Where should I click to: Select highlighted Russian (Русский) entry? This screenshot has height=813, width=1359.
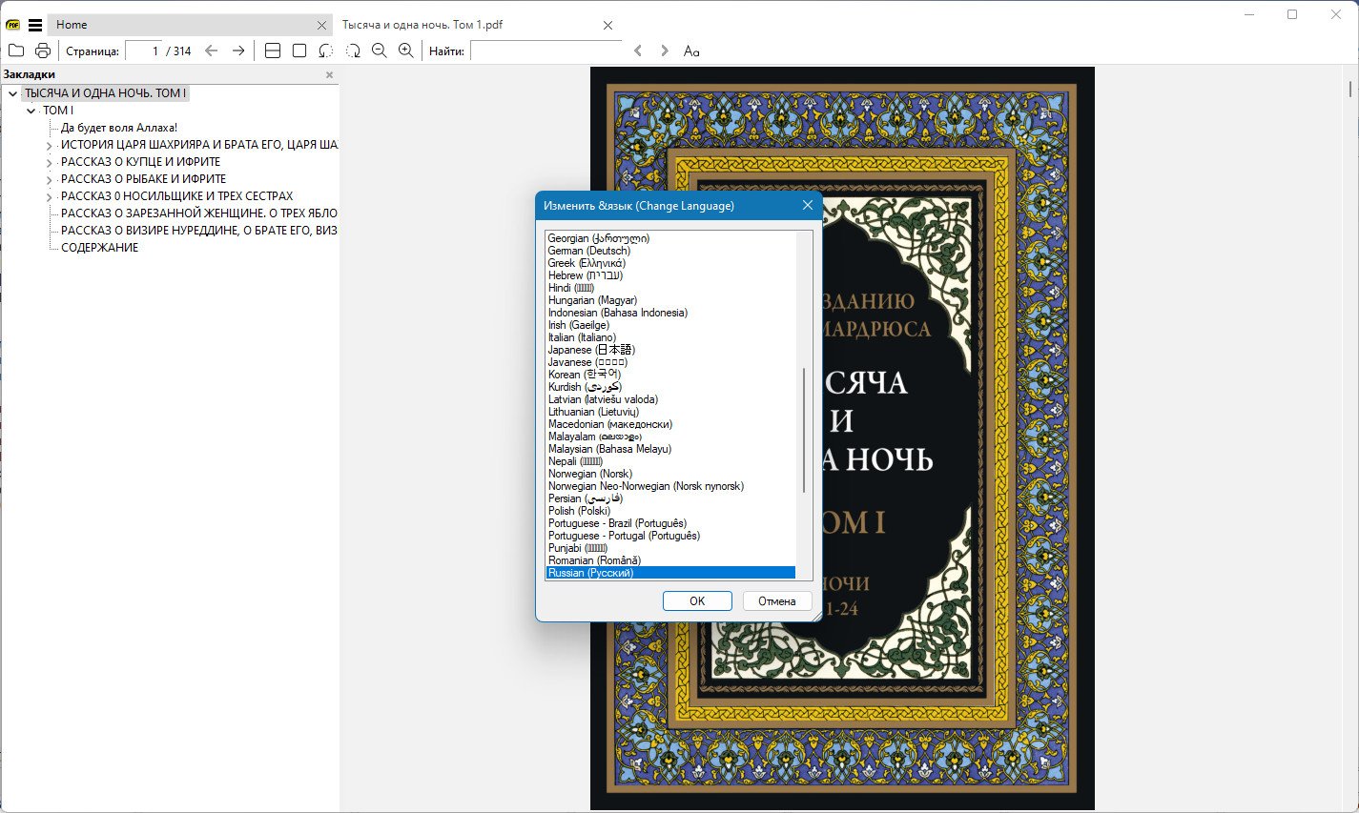click(670, 573)
